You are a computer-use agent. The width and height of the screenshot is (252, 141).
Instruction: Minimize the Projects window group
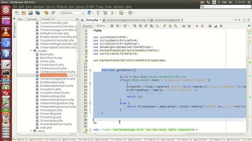pos(77,19)
